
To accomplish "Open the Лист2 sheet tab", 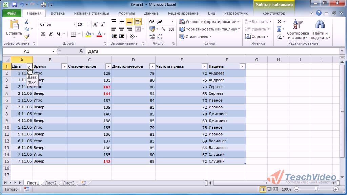I will pyautogui.click(x=51, y=183).
